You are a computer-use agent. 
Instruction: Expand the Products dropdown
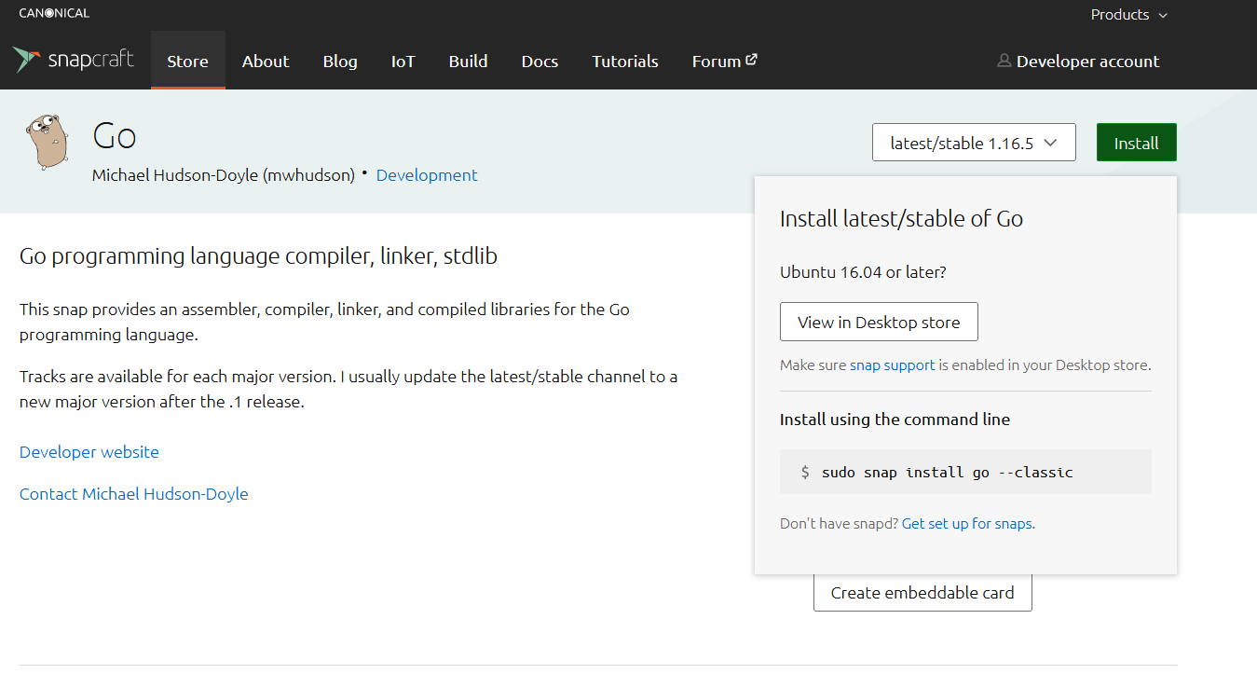[x=1128, y=15]
